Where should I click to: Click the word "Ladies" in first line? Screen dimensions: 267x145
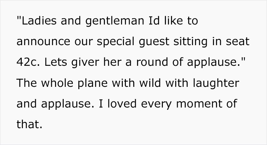coord(39,21)
